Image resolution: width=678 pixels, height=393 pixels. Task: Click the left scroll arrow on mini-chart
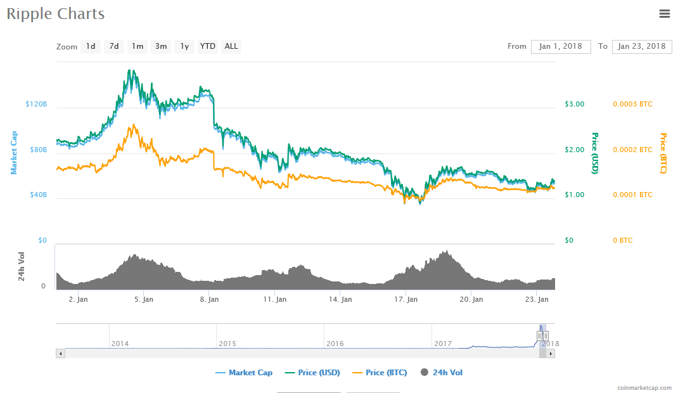[x=60, y=354]
